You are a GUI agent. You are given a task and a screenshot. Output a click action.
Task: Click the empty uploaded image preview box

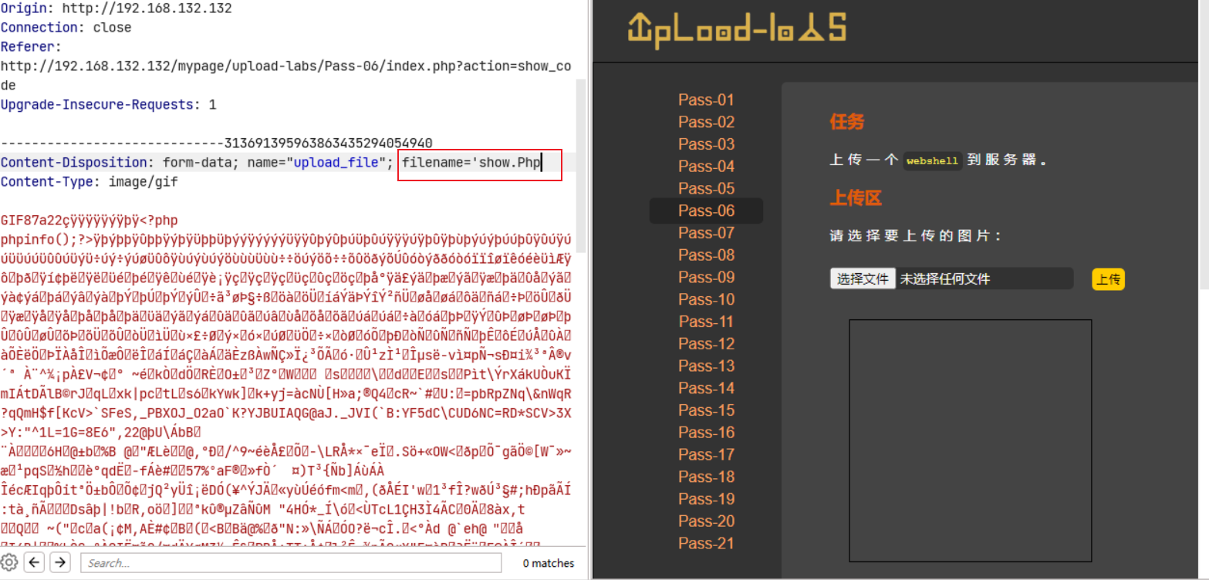click(x=970, y=440)
